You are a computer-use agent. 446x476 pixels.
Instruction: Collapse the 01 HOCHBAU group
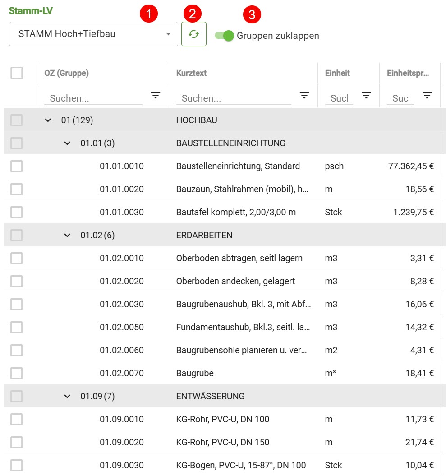48,120
